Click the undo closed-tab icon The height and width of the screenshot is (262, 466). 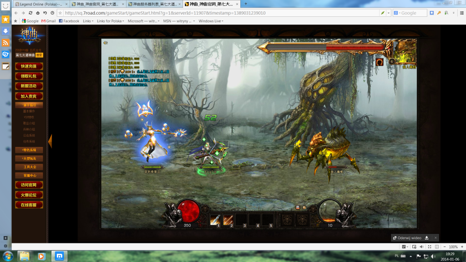click(45, 13)
